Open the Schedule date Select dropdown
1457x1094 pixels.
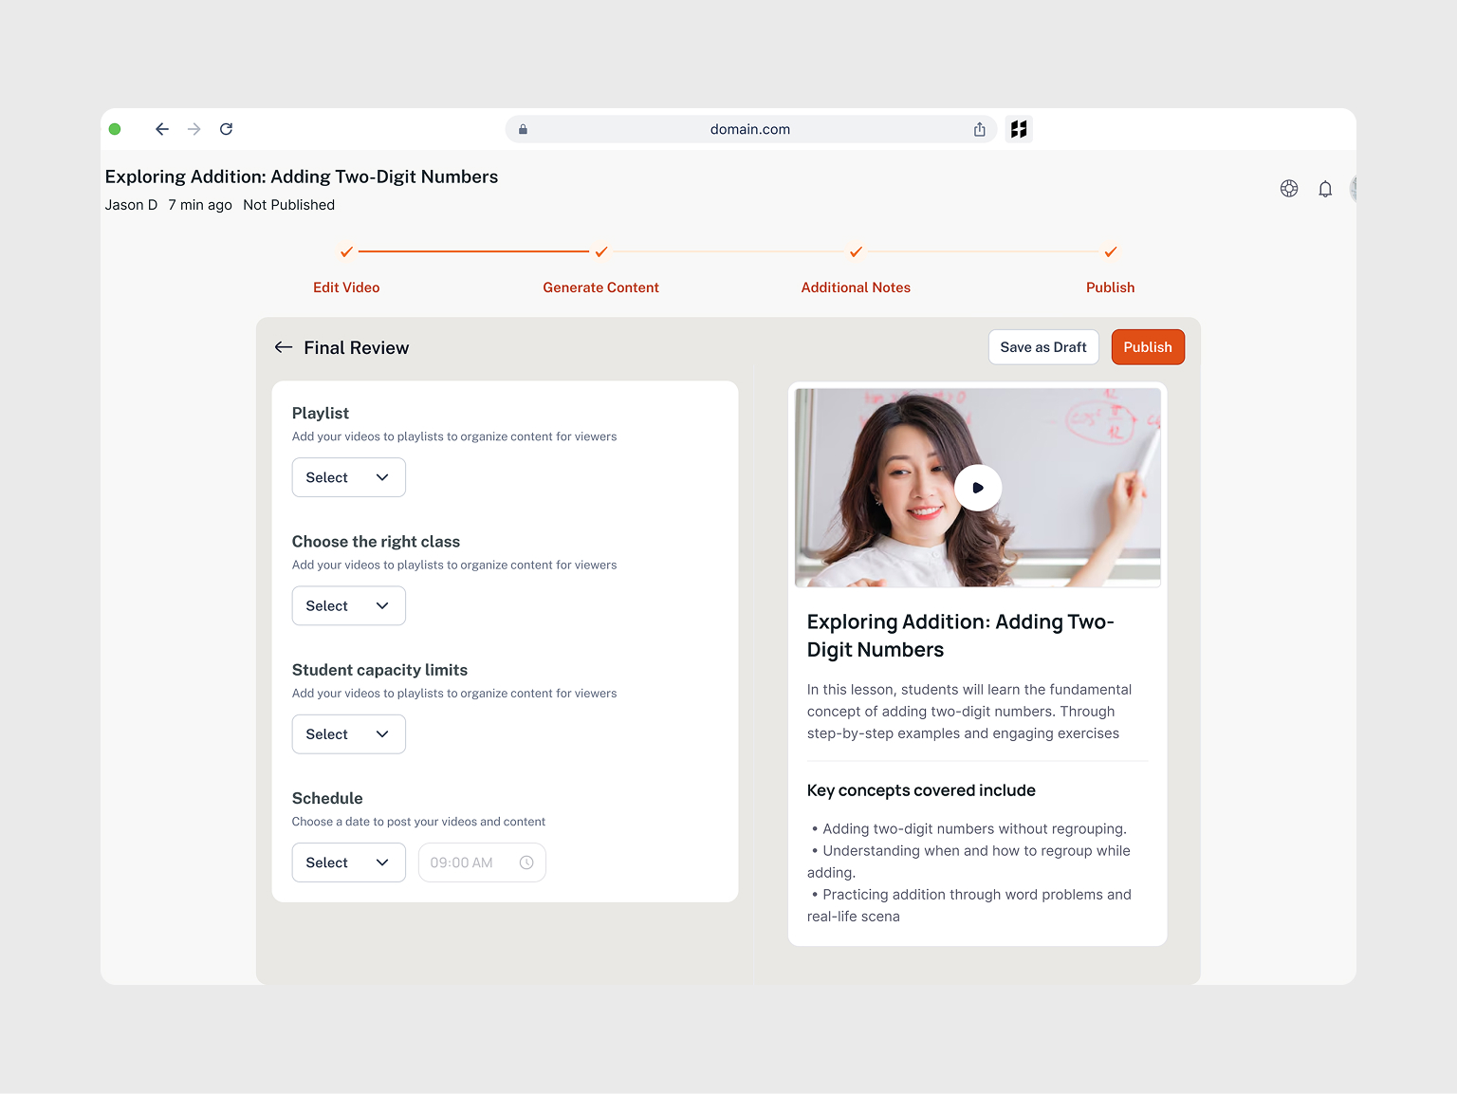click(x=348, y=862)
